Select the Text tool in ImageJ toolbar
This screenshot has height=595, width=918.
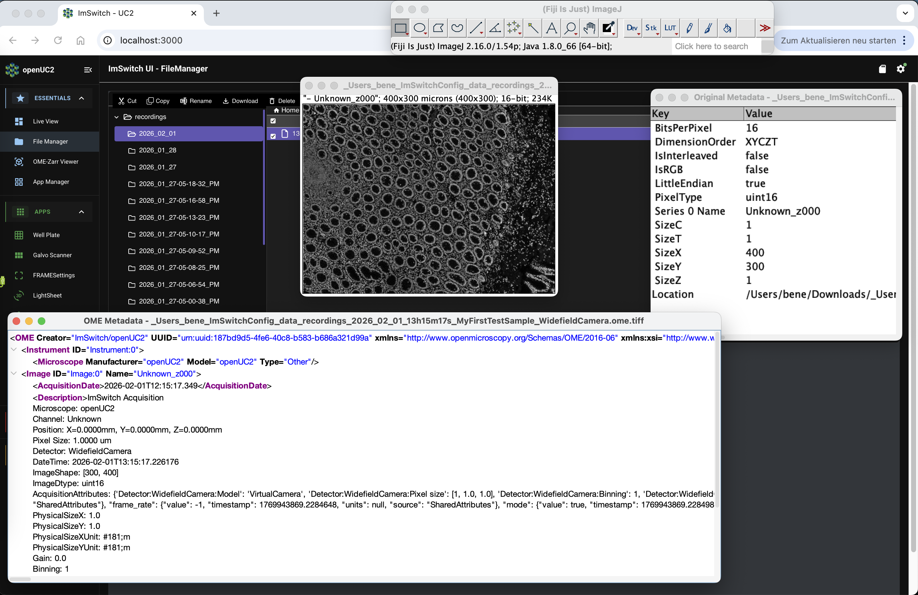tap(551, 28)
